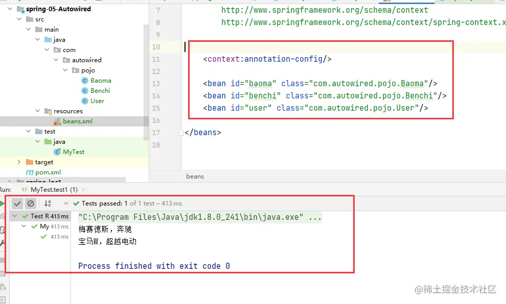Viewport: 506px width, 304px height.
Task: Open the hidden toolbar actions chevron in Run panel
Action: (x=66, y=204)
